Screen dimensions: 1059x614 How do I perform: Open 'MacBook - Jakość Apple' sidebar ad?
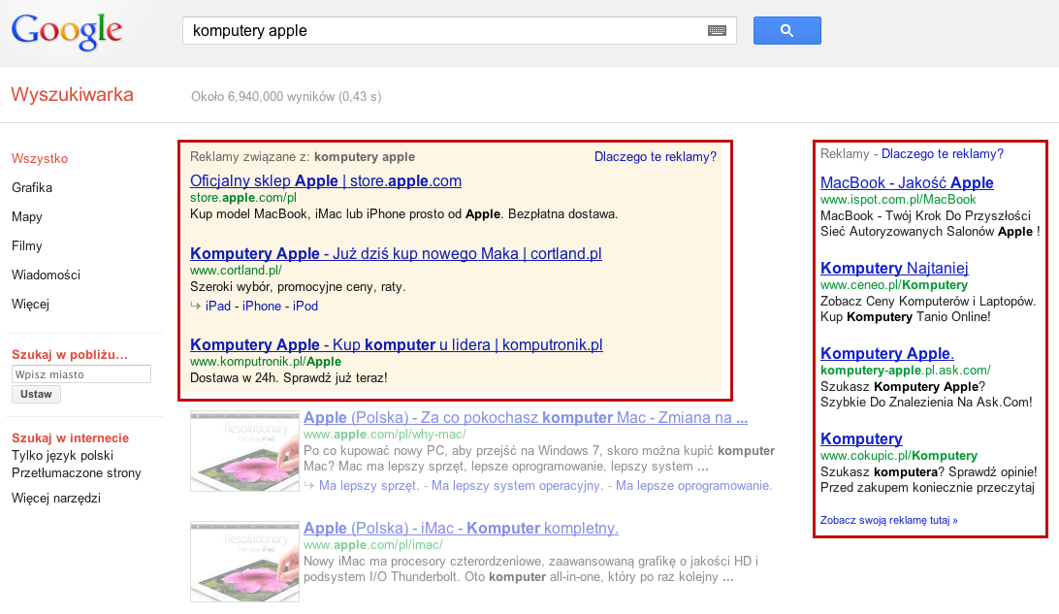(907, 183)
